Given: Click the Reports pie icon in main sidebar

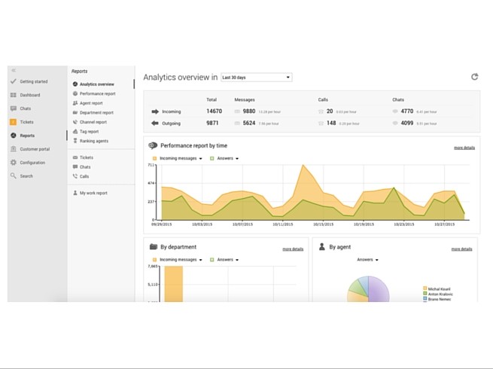Looking at the screenshot, I should coord(14,136).
